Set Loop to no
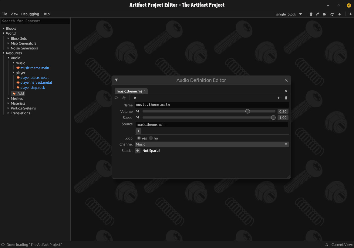 point(151,138)
